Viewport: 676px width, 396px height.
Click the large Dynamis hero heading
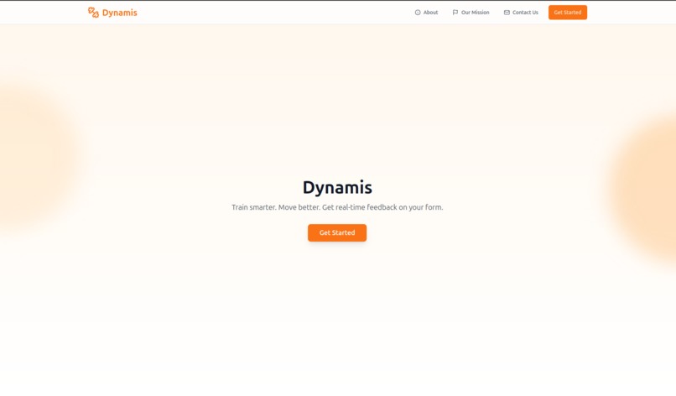[x=337, y=187]
